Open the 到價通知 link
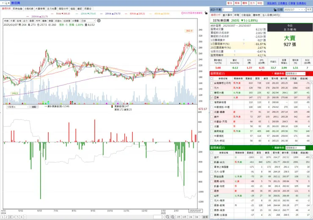Viewport: 313px width, 220px height. tap(301, 3)
